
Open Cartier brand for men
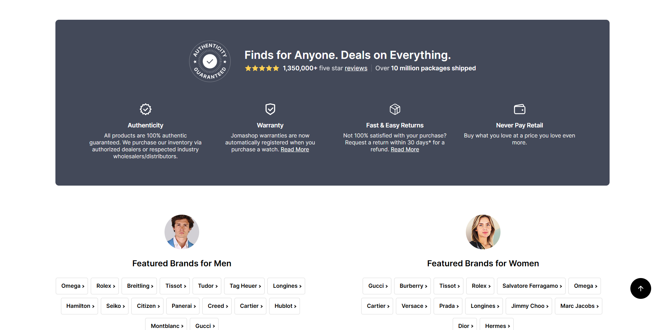point(250,306)
